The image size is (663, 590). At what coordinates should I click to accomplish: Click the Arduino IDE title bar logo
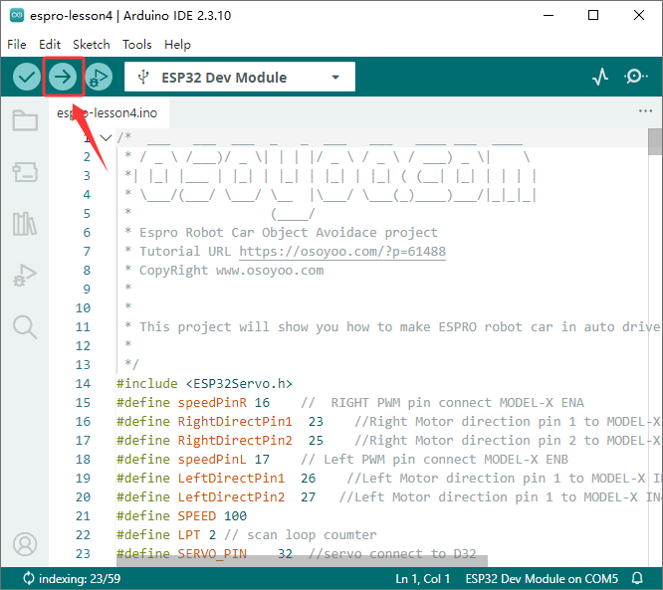pyautogui.click(x=17, y=15)
